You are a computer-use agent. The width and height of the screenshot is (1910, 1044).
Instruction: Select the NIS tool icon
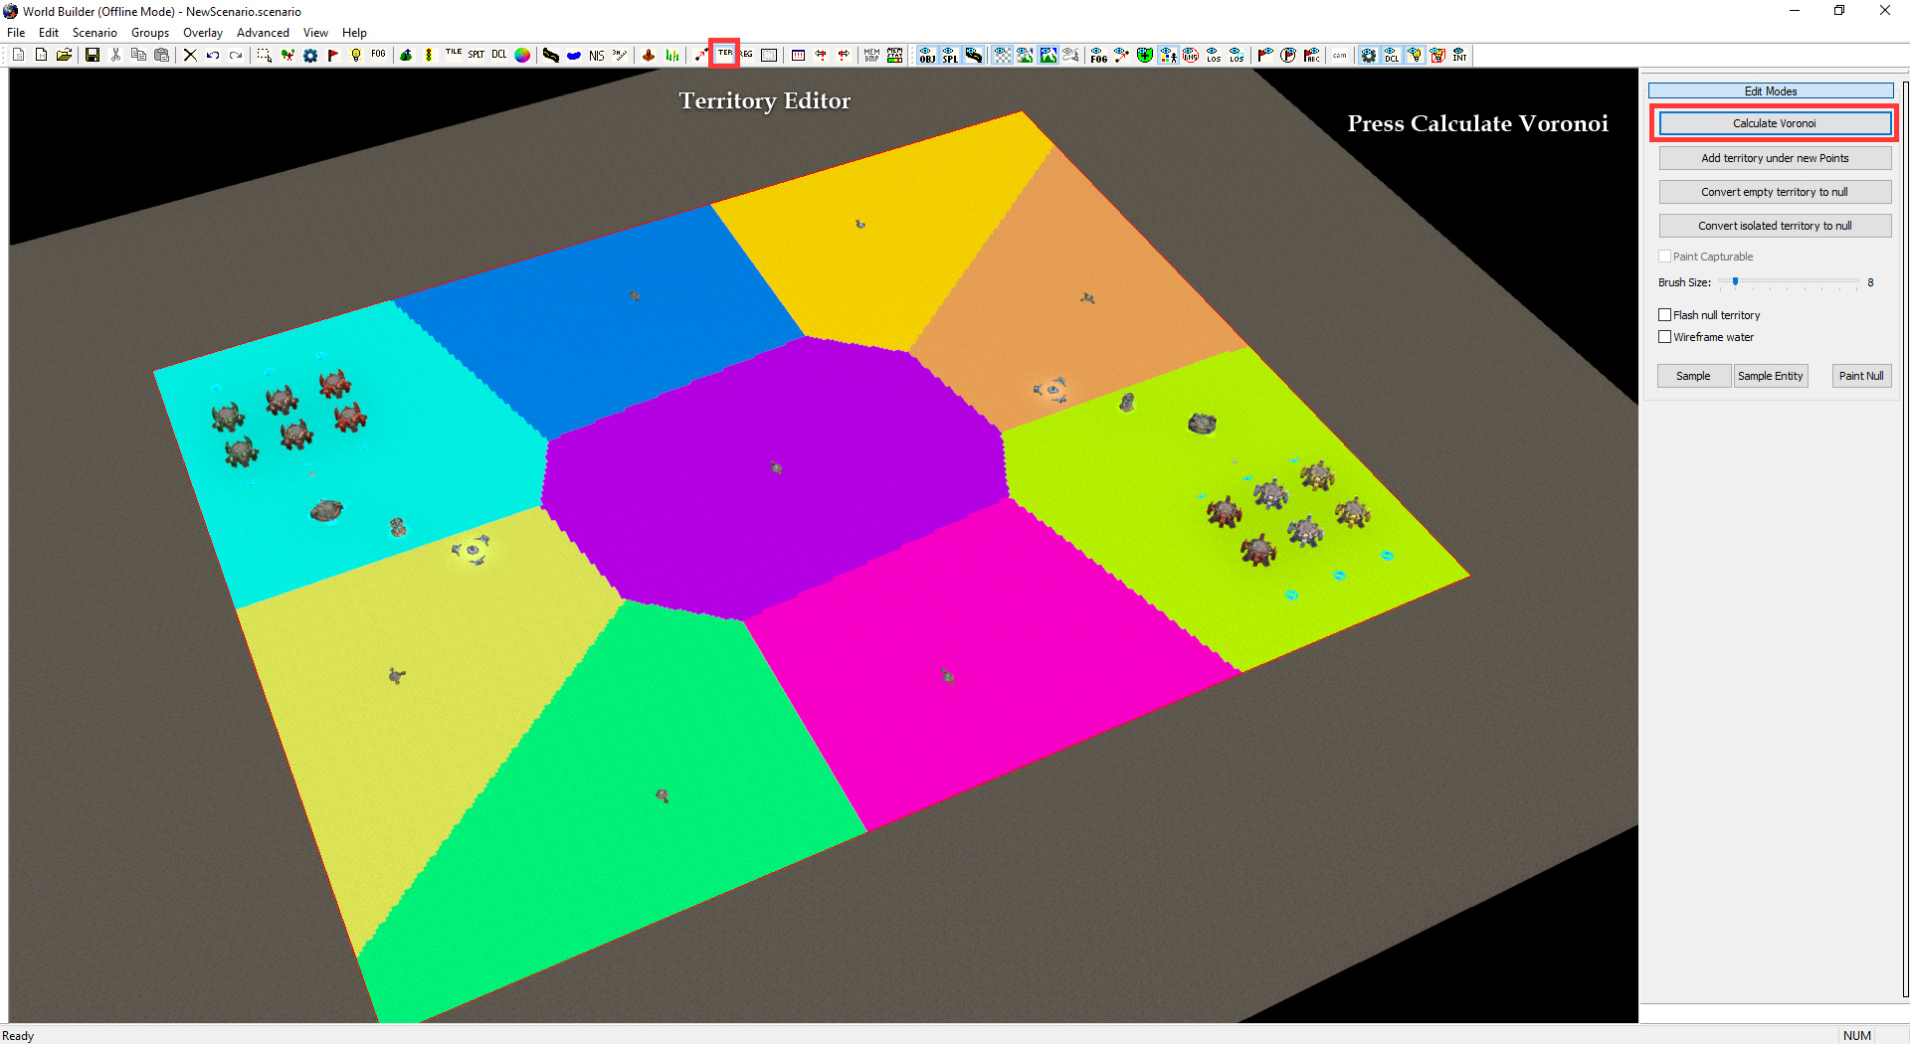click(x=596, y=56)
